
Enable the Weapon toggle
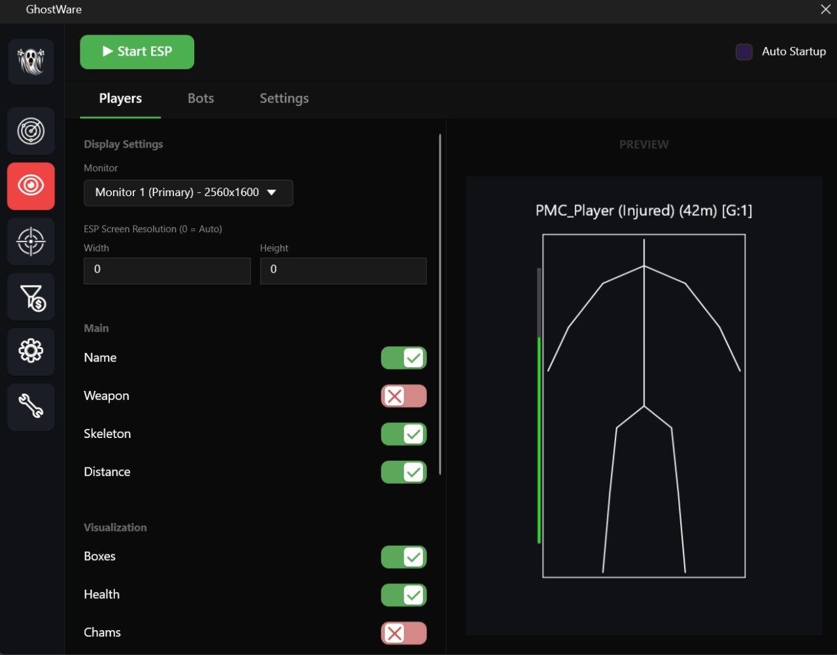pos(403,396)
